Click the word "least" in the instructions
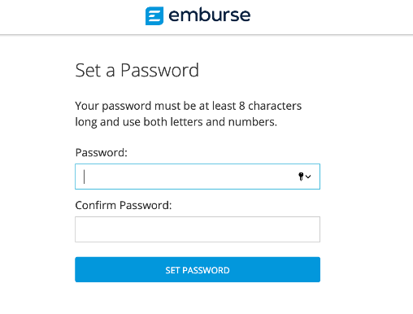This screenshot has width=413, height=314. point(224,106)
